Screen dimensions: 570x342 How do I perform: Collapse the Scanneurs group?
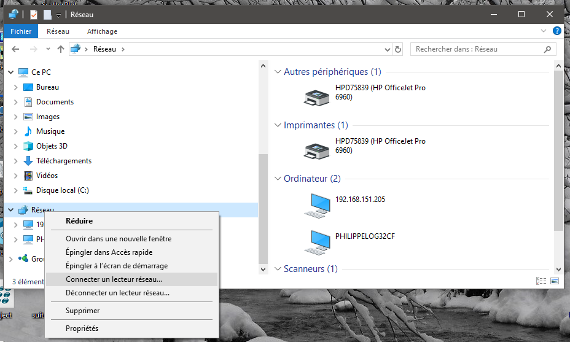click(x=278, y=269)
